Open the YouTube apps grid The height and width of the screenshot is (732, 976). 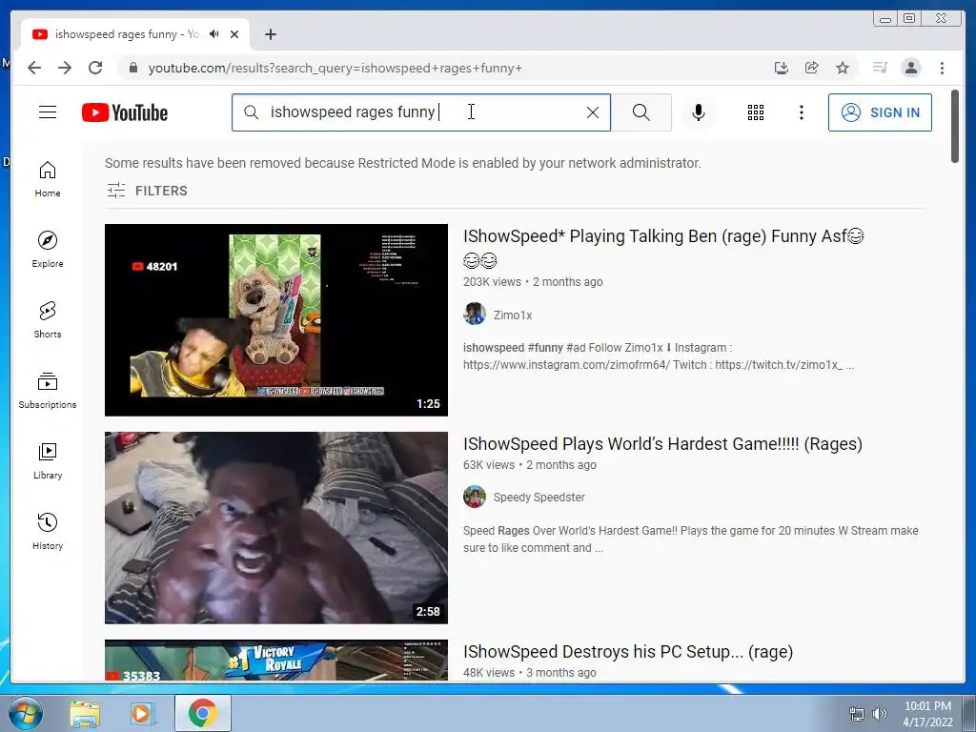pos(755,112)
